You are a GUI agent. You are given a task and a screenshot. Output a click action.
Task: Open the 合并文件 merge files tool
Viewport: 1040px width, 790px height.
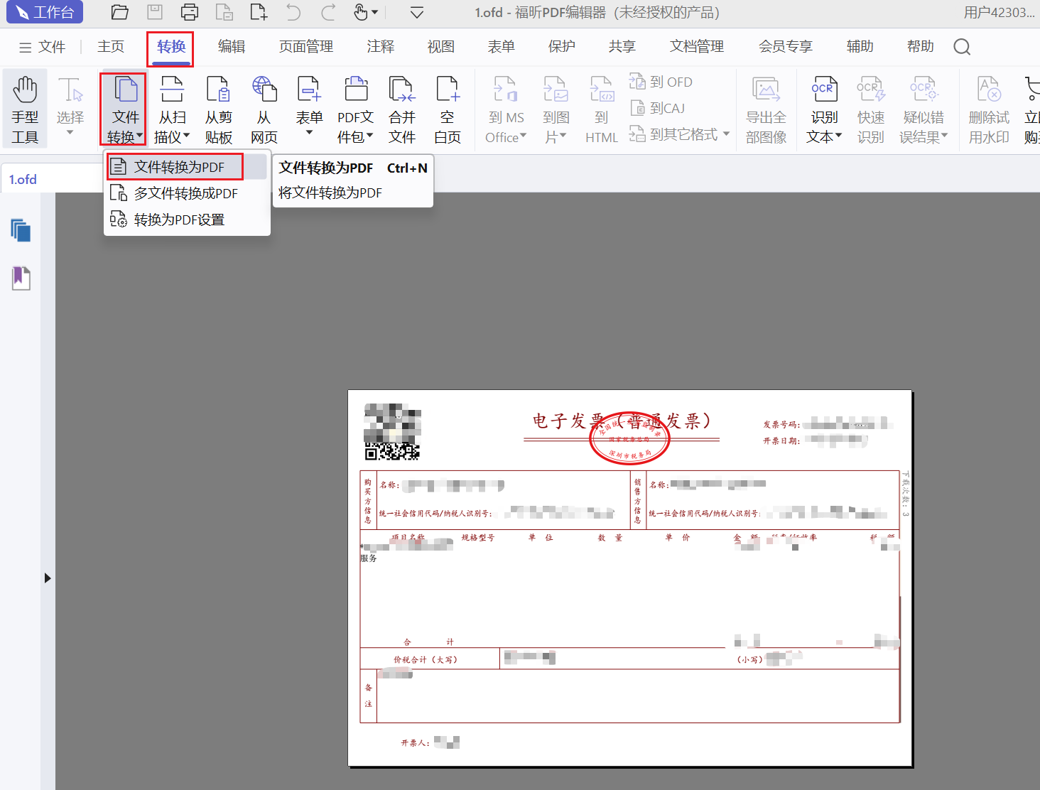[401, 108]
